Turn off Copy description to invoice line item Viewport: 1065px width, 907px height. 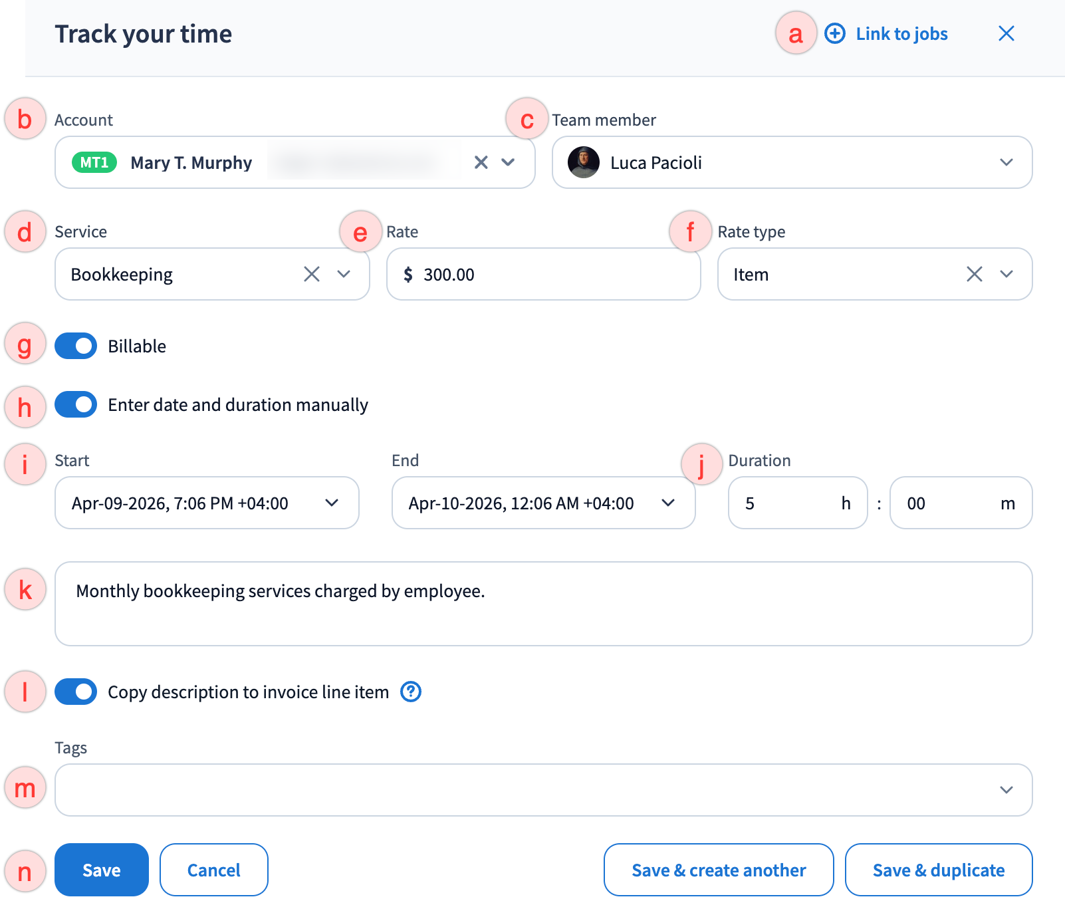(76, 692)
